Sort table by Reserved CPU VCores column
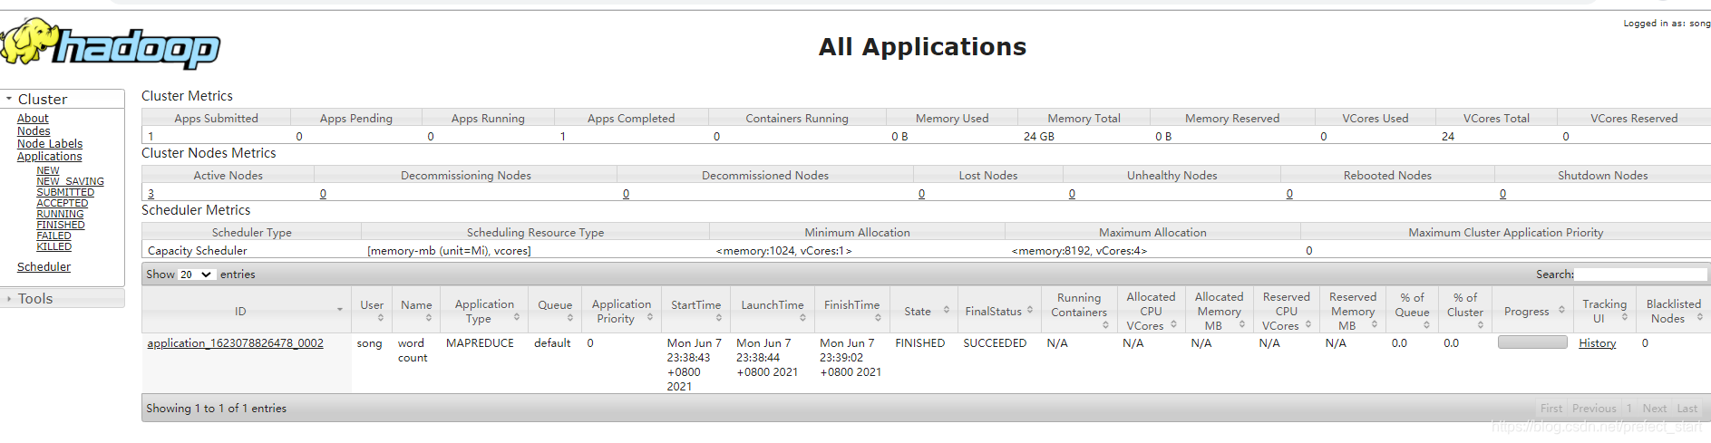Image resolution: width=1711 pixels, height=443 pixels. point(1286,311)
